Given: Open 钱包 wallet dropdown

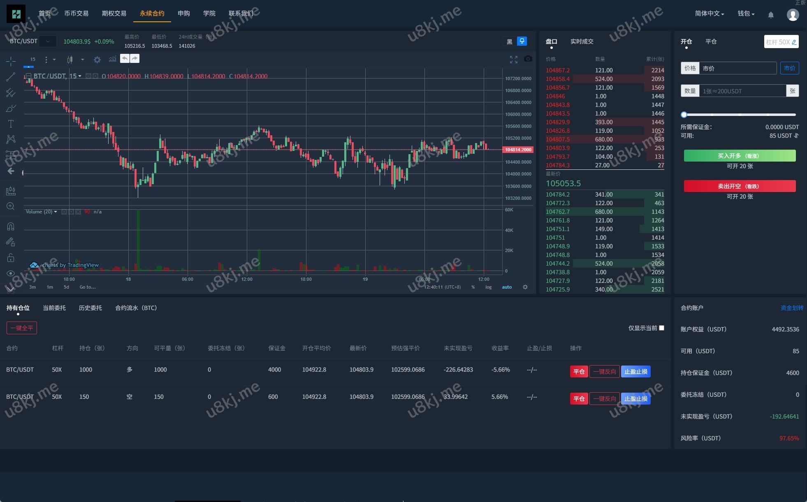Looking at the screenshot, I should 746,14.
